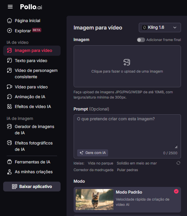This screenshot has height=216, width=187.
Task: Click the Ferramentas de IA toolbox icon
Action: coord(10,162)
